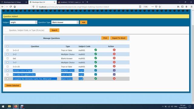Viewport: 194px width, 109px height.
Task: Click the 110% zoom level indicator
Action: coord(145,7)
